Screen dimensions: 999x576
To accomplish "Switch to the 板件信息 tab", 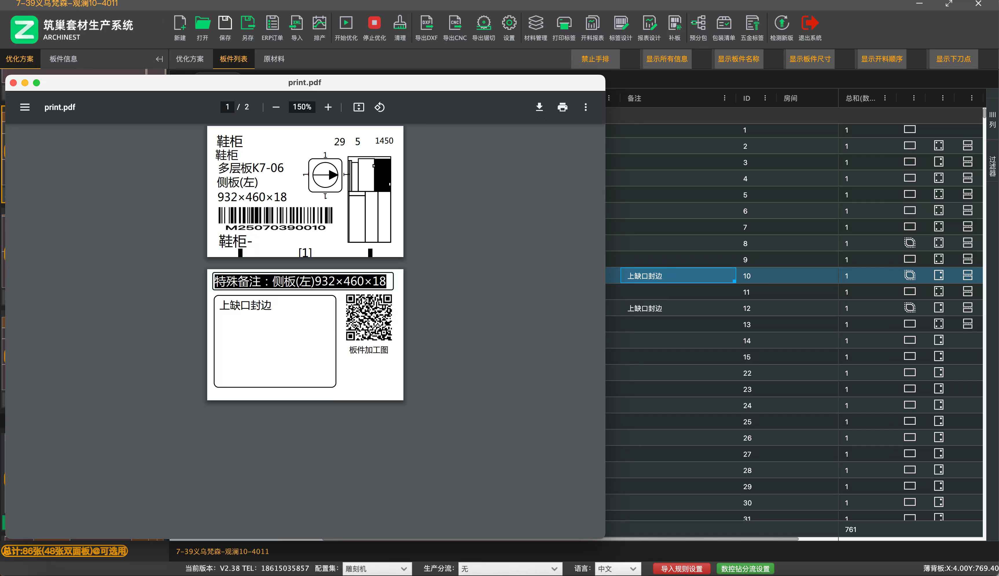I will coord(63,59).
